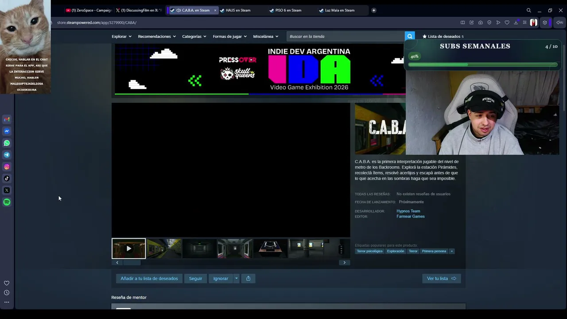This screenshot has width=567, height=319.
Task: Open the privacy shield icon
Action: coord(489,23)
